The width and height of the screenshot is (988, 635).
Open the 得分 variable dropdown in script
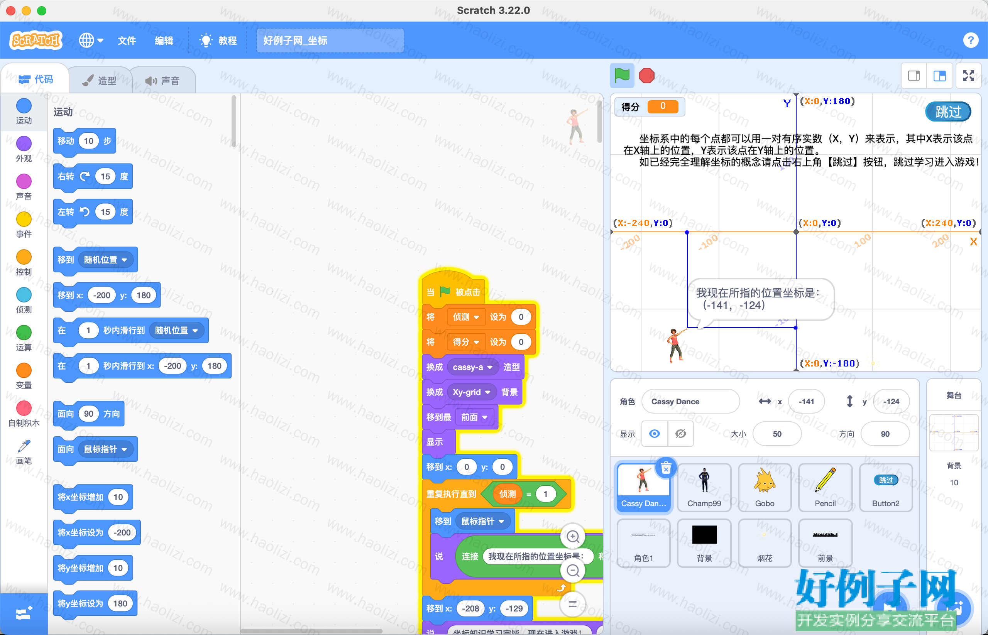[x=466, y=342]
